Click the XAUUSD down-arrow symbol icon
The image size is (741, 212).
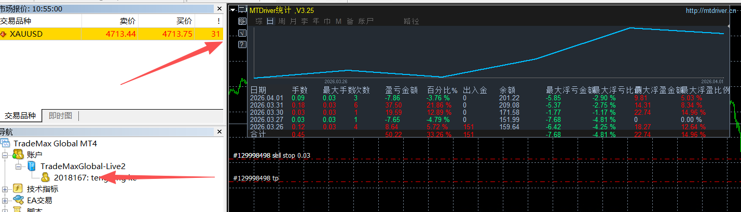(4, 34)
